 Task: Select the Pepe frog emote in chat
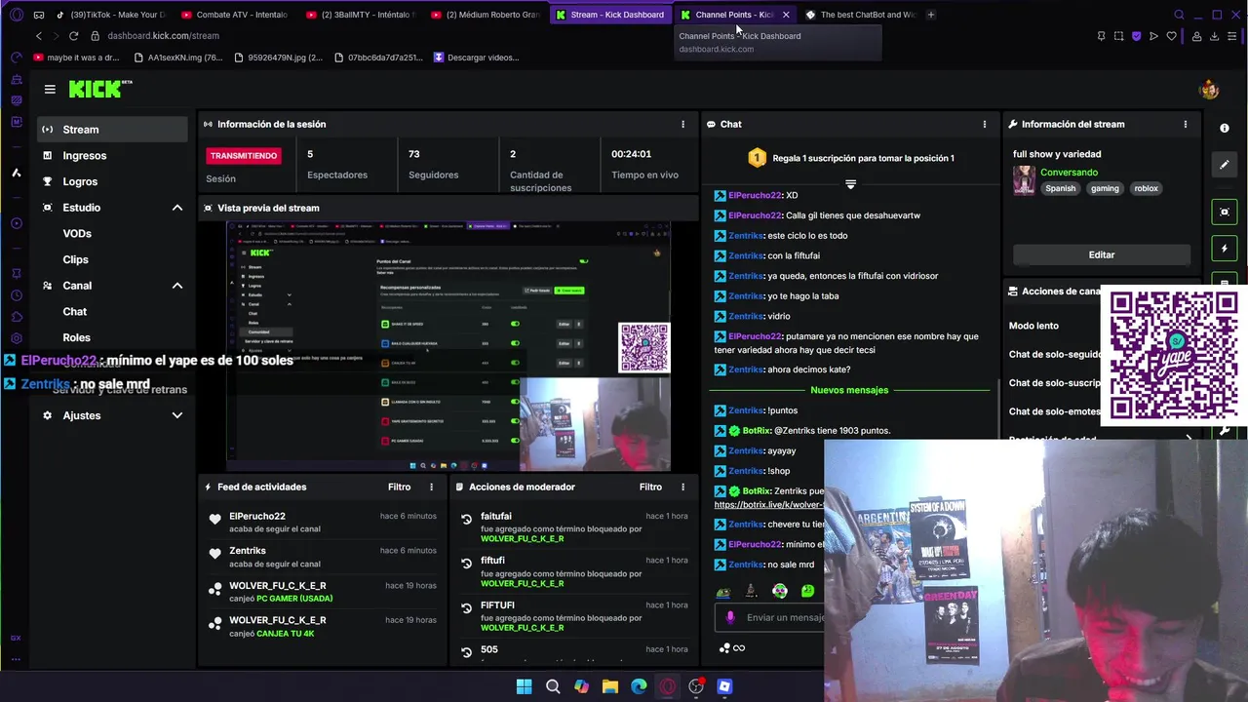point(722,591)
